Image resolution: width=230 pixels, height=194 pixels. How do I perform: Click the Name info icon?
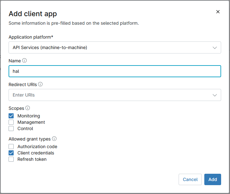point(24,60)
